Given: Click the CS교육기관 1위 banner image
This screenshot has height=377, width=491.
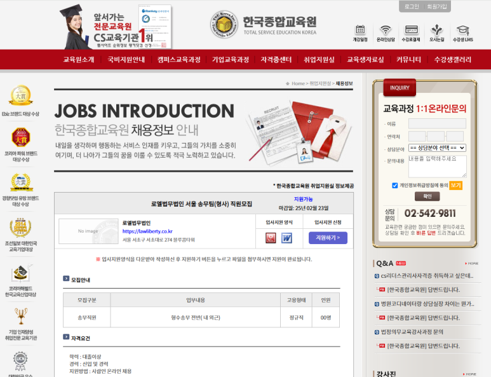Looking at the screenshot, I should [x=116, y=27].
